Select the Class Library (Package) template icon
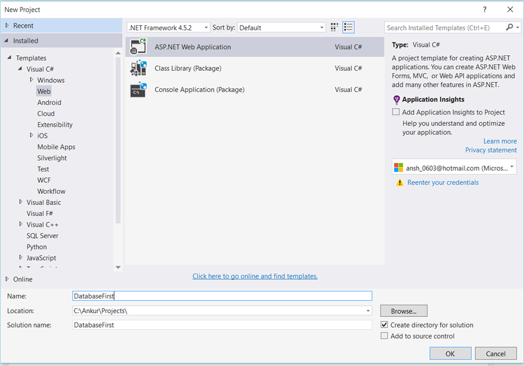Image resolution: width=524 pixels, height=366 pixels. coord(138,68)
